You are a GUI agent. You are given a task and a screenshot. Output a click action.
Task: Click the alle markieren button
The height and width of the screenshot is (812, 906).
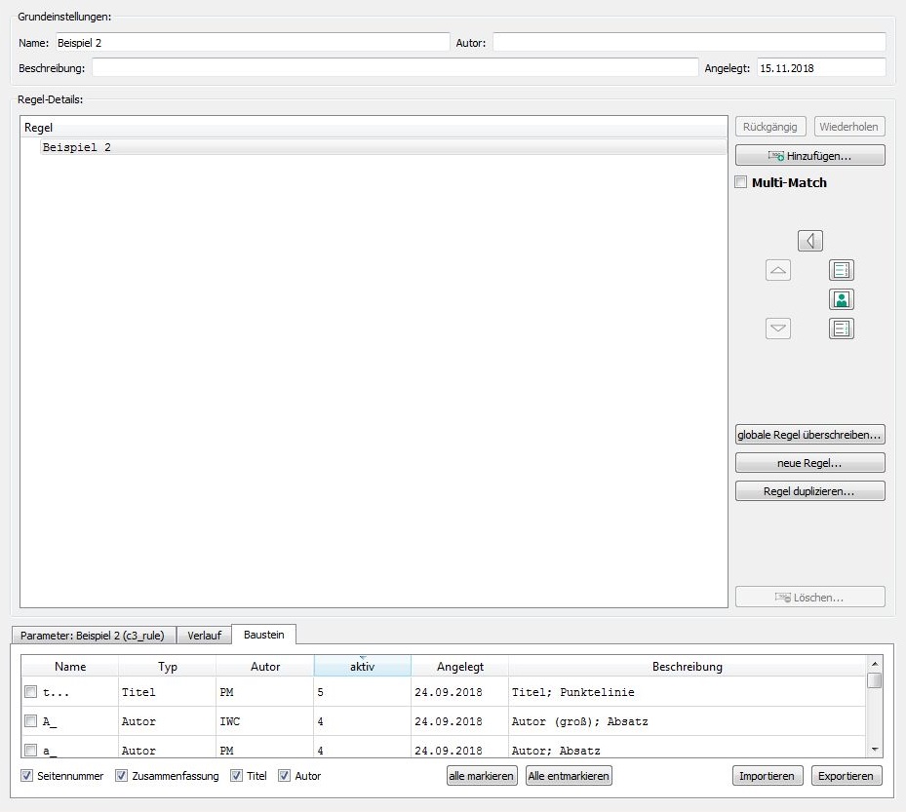482,776
